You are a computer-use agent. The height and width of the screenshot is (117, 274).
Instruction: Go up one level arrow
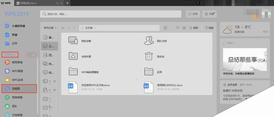[x=74, y=28]
